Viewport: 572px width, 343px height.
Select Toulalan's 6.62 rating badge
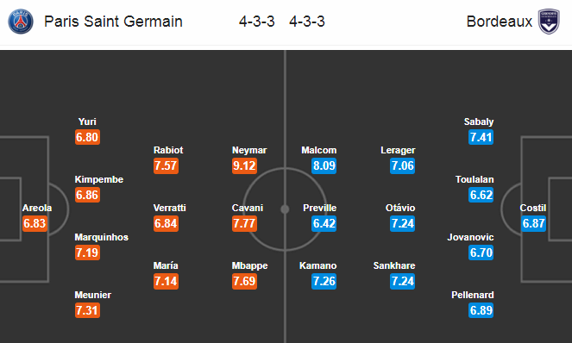point(481,195)
